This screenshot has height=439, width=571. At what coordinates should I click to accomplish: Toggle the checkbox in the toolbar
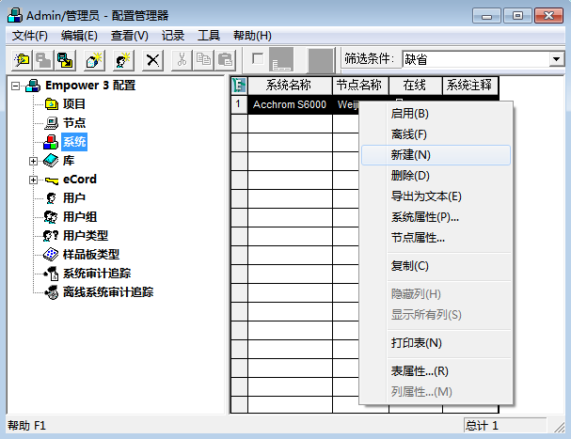click(258, 59)
